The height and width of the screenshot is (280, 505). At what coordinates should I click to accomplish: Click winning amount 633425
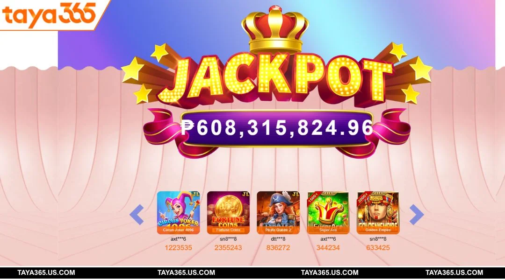tap(378, 248)
